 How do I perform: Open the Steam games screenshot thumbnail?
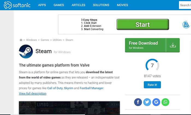pyautogui.click(x=69, y=108)
